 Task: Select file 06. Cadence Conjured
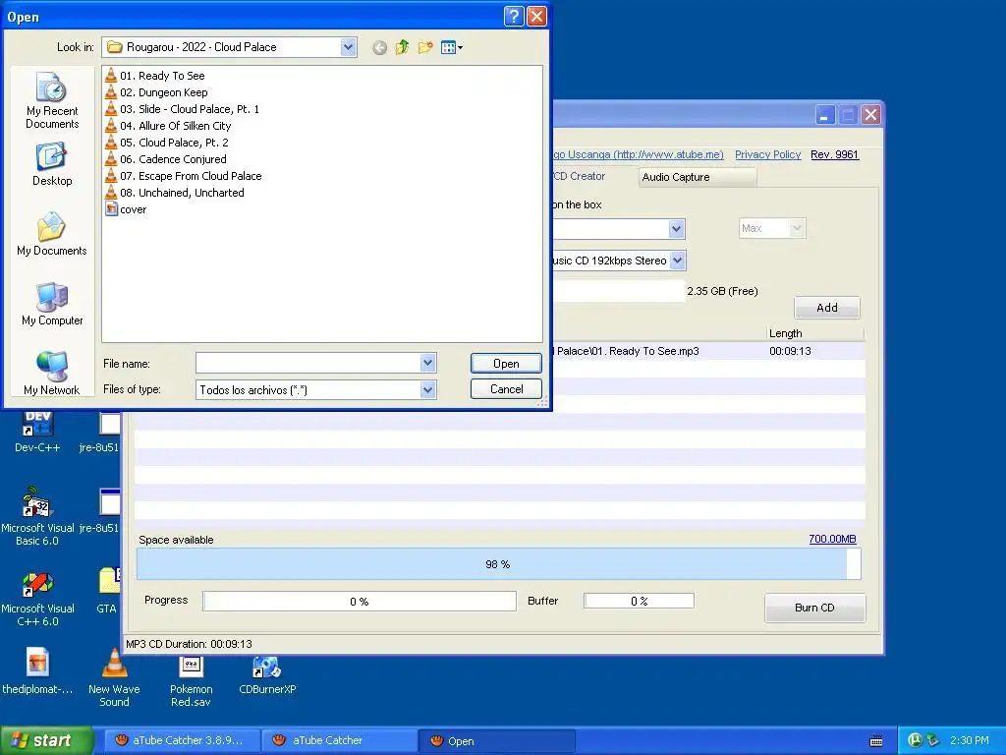coord(165,158)
